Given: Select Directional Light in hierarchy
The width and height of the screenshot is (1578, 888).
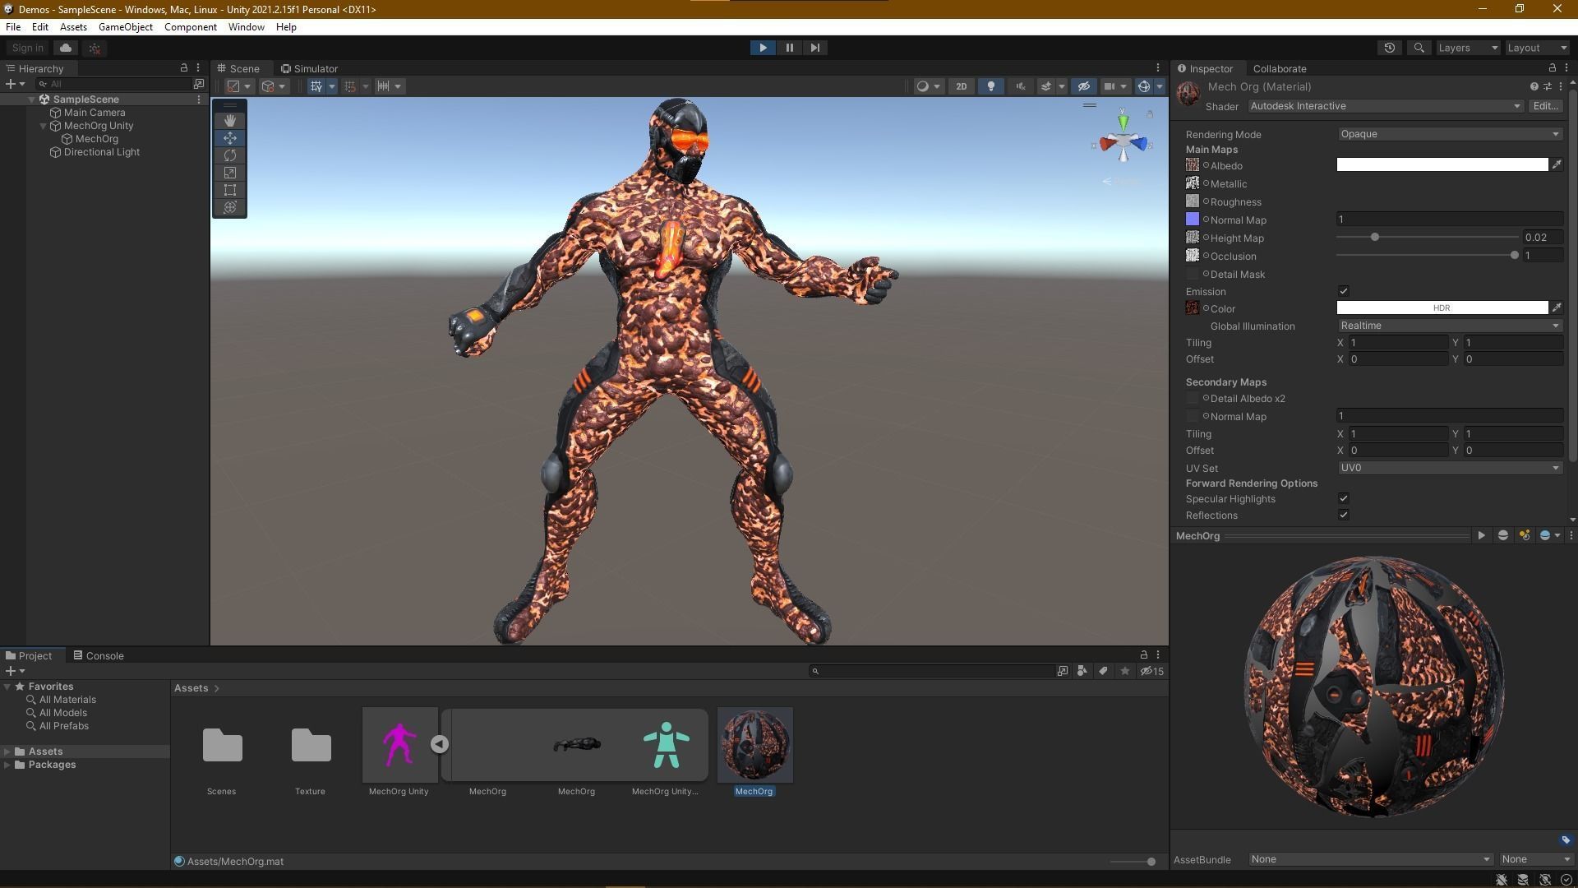Looking at the screenshot, I should pyautogui.click(x=102, y=152).
